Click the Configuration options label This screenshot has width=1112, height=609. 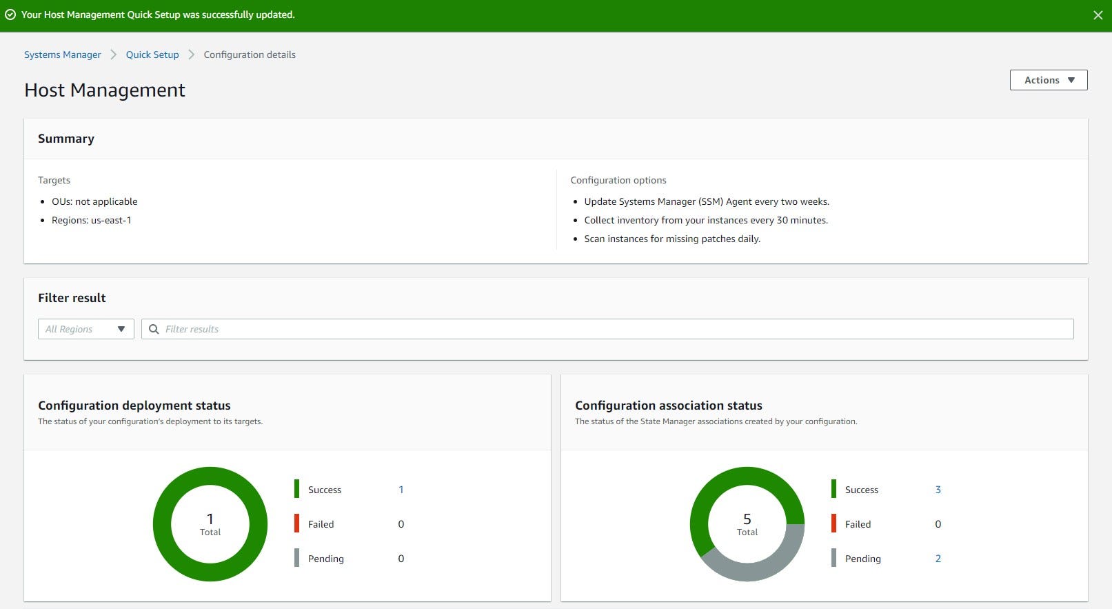(618, 180)
